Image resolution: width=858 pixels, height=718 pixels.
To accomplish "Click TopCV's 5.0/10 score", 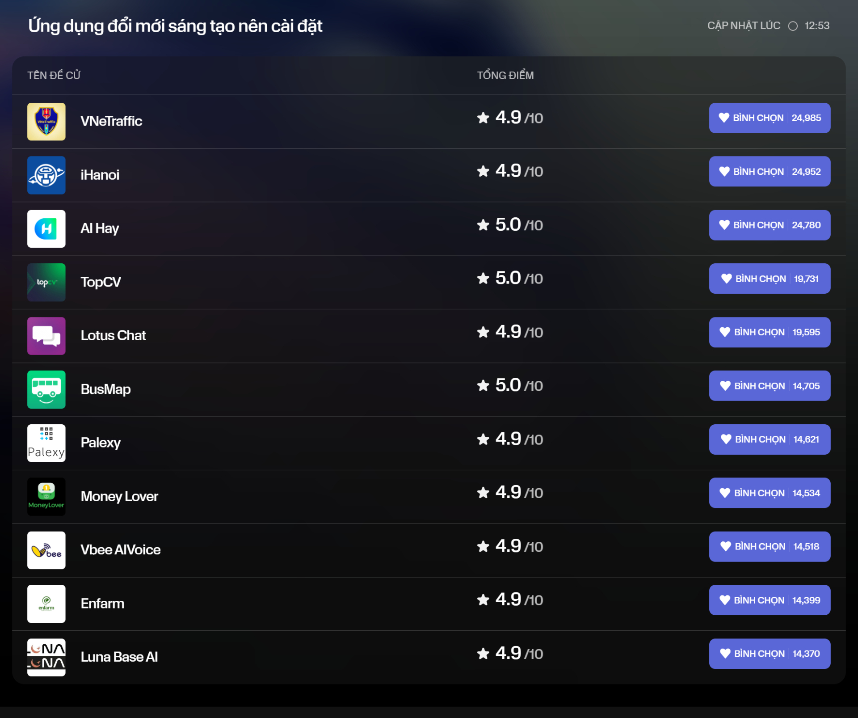I will [510, 278].
